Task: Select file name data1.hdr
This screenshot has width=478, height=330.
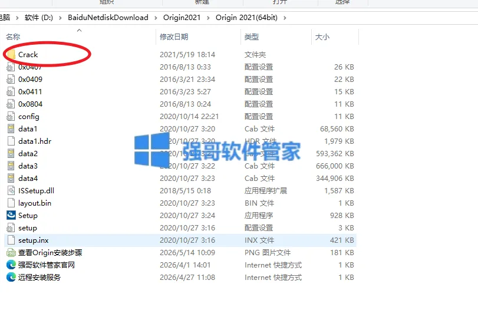Action: point(35,141)
